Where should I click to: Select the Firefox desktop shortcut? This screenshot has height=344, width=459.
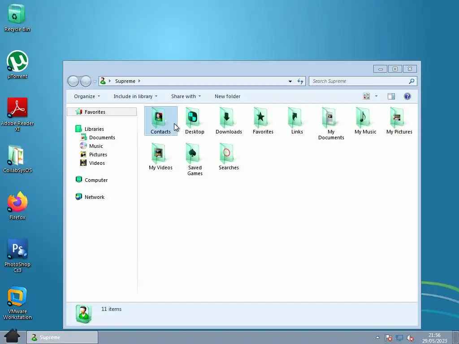17,206
